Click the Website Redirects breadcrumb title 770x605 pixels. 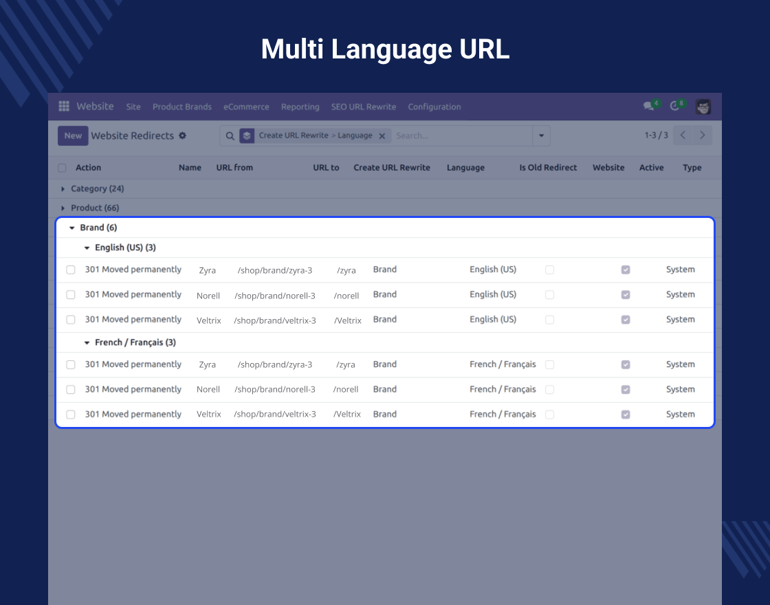[x=132, y=135]
